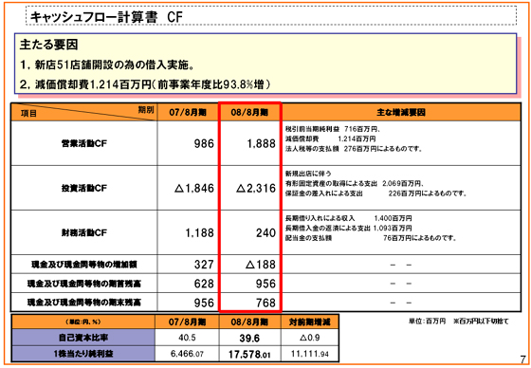Image resolution: width=531 pixels, height=368 pixels.
Task: Click the note "税引前当期純利益 716百万円"
Action: point(333,129)
